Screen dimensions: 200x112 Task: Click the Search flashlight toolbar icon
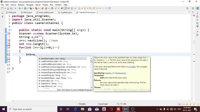pos(56,8)
